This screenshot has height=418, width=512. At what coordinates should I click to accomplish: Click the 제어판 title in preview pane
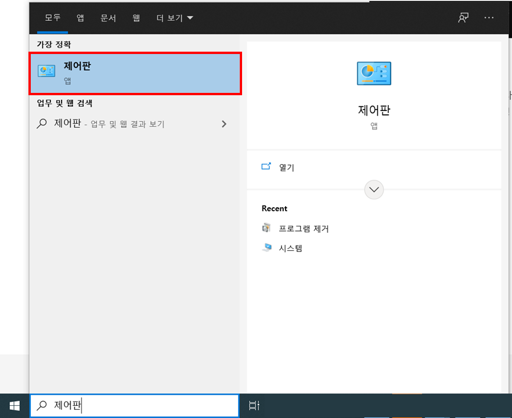point(374,110)
